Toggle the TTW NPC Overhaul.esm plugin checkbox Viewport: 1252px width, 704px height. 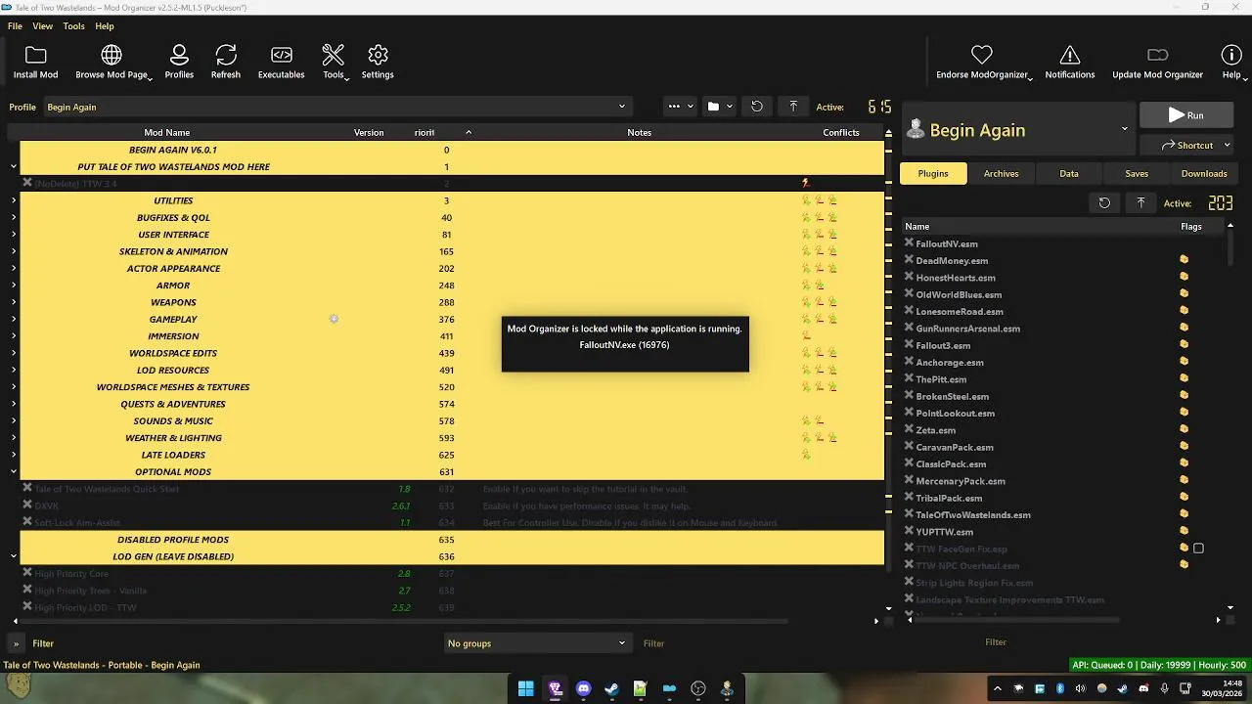coord(909,566)
